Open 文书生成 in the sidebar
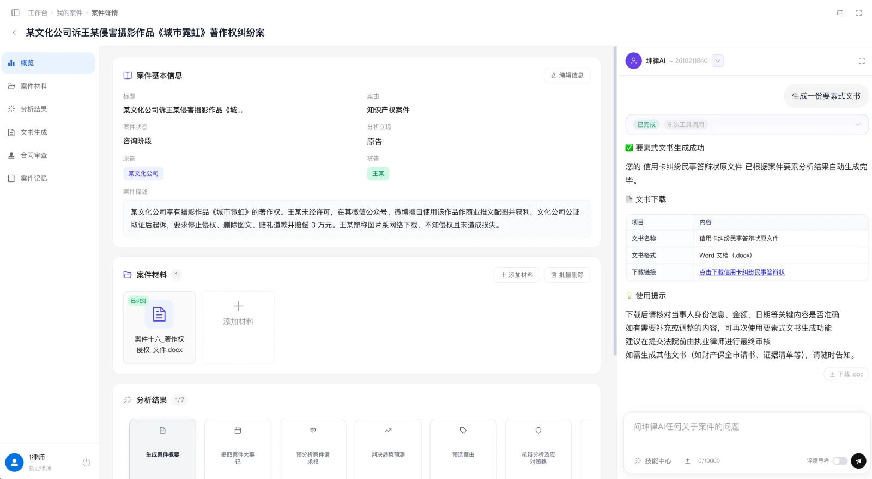The height and width of the screenshot is (479, 872). [48, 132]
